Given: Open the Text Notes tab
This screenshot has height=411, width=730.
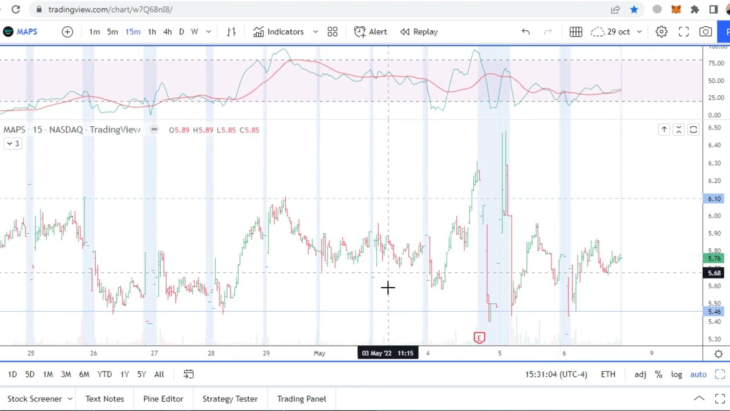Looking at the screenshot, I should (x=105, y=399).
